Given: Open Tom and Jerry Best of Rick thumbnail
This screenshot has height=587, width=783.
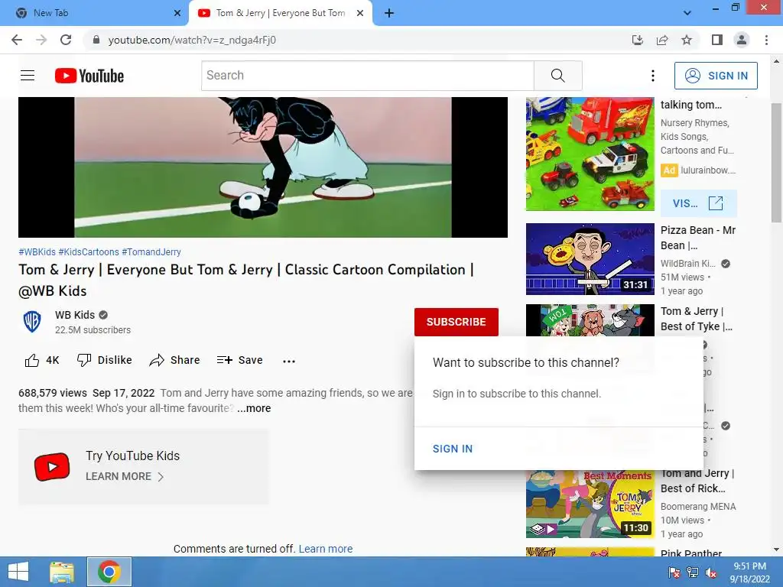Looking at the screenshot, I should tap(590, 504).
